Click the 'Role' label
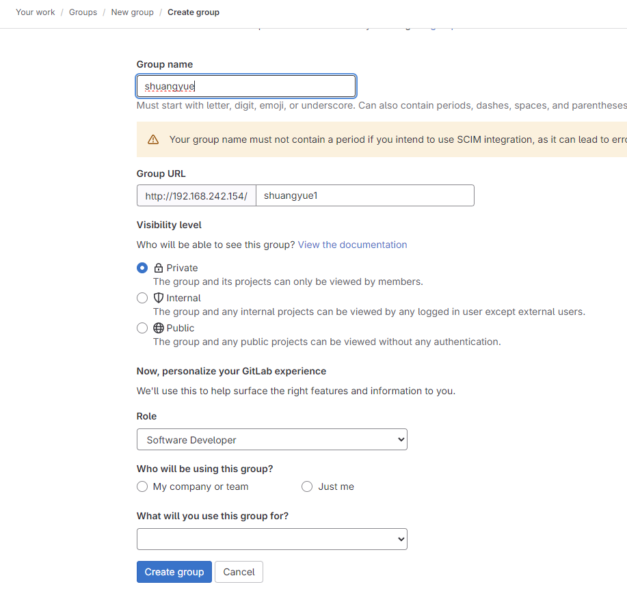The width and height of the screenshot is (627, 591). (x=146, y=416)
